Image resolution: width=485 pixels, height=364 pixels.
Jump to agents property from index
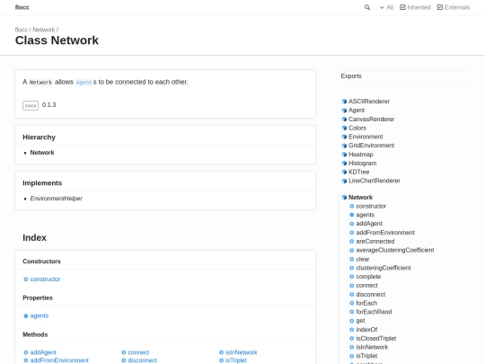pos(40,316)
